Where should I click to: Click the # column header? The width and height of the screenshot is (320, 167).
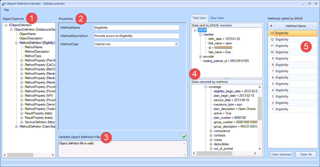click(x=271, y=26)
